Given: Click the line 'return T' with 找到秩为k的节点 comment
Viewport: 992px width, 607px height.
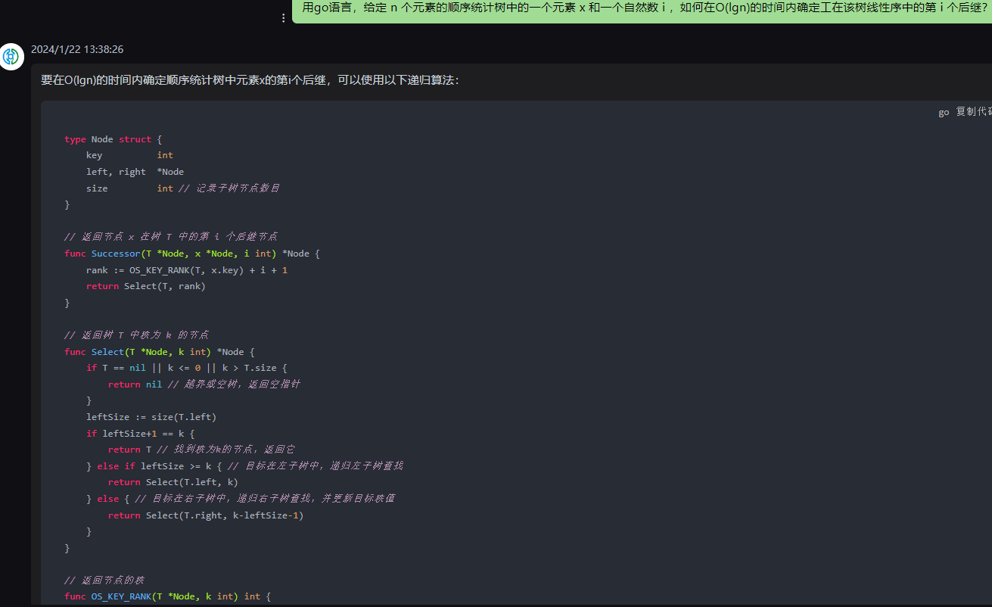Looking at the screenshot, I should 202,450.
